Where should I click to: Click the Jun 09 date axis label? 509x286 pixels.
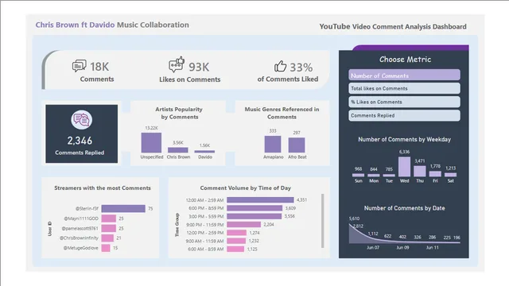coord(402,247)
